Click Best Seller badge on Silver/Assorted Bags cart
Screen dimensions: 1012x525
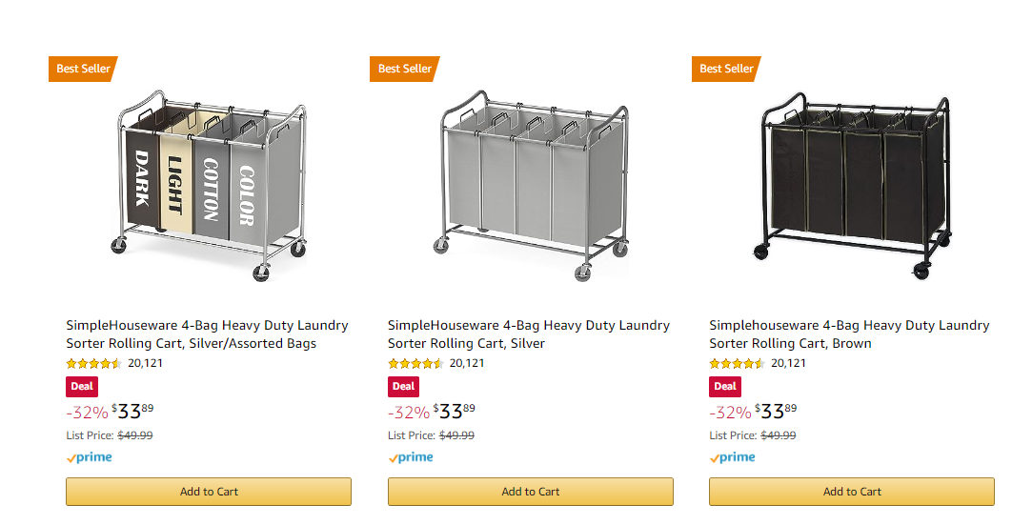coord(83,69)
